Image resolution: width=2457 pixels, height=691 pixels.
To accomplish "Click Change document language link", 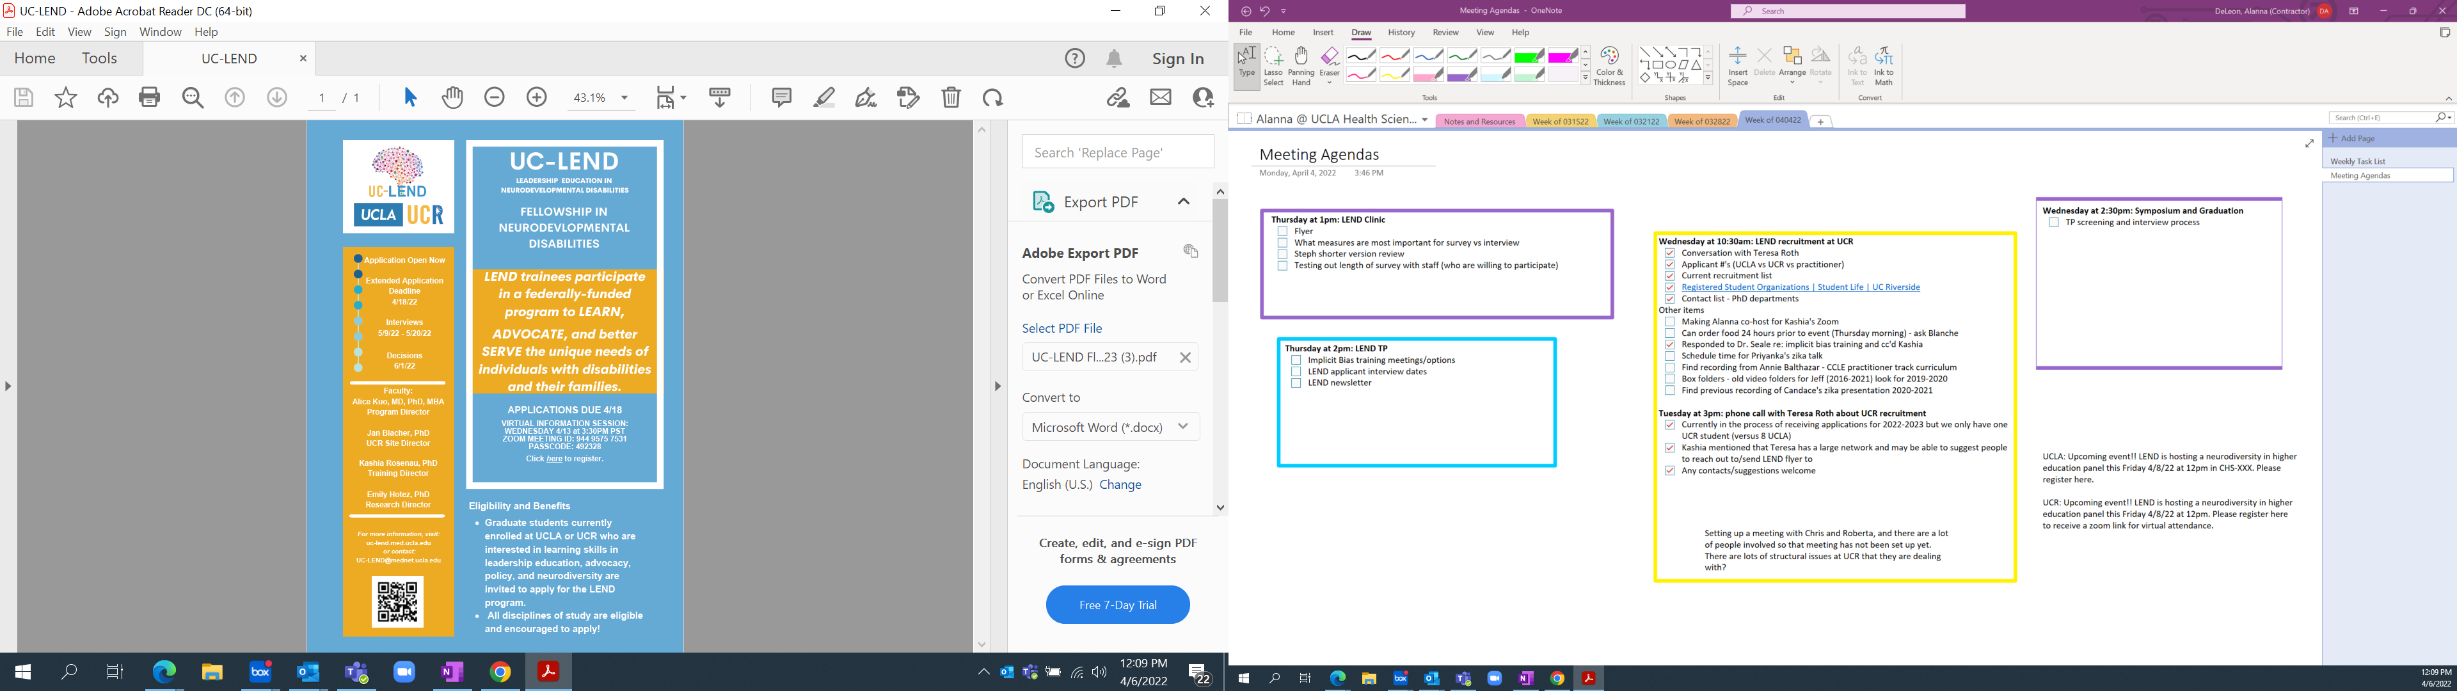I will point(1120,485).
